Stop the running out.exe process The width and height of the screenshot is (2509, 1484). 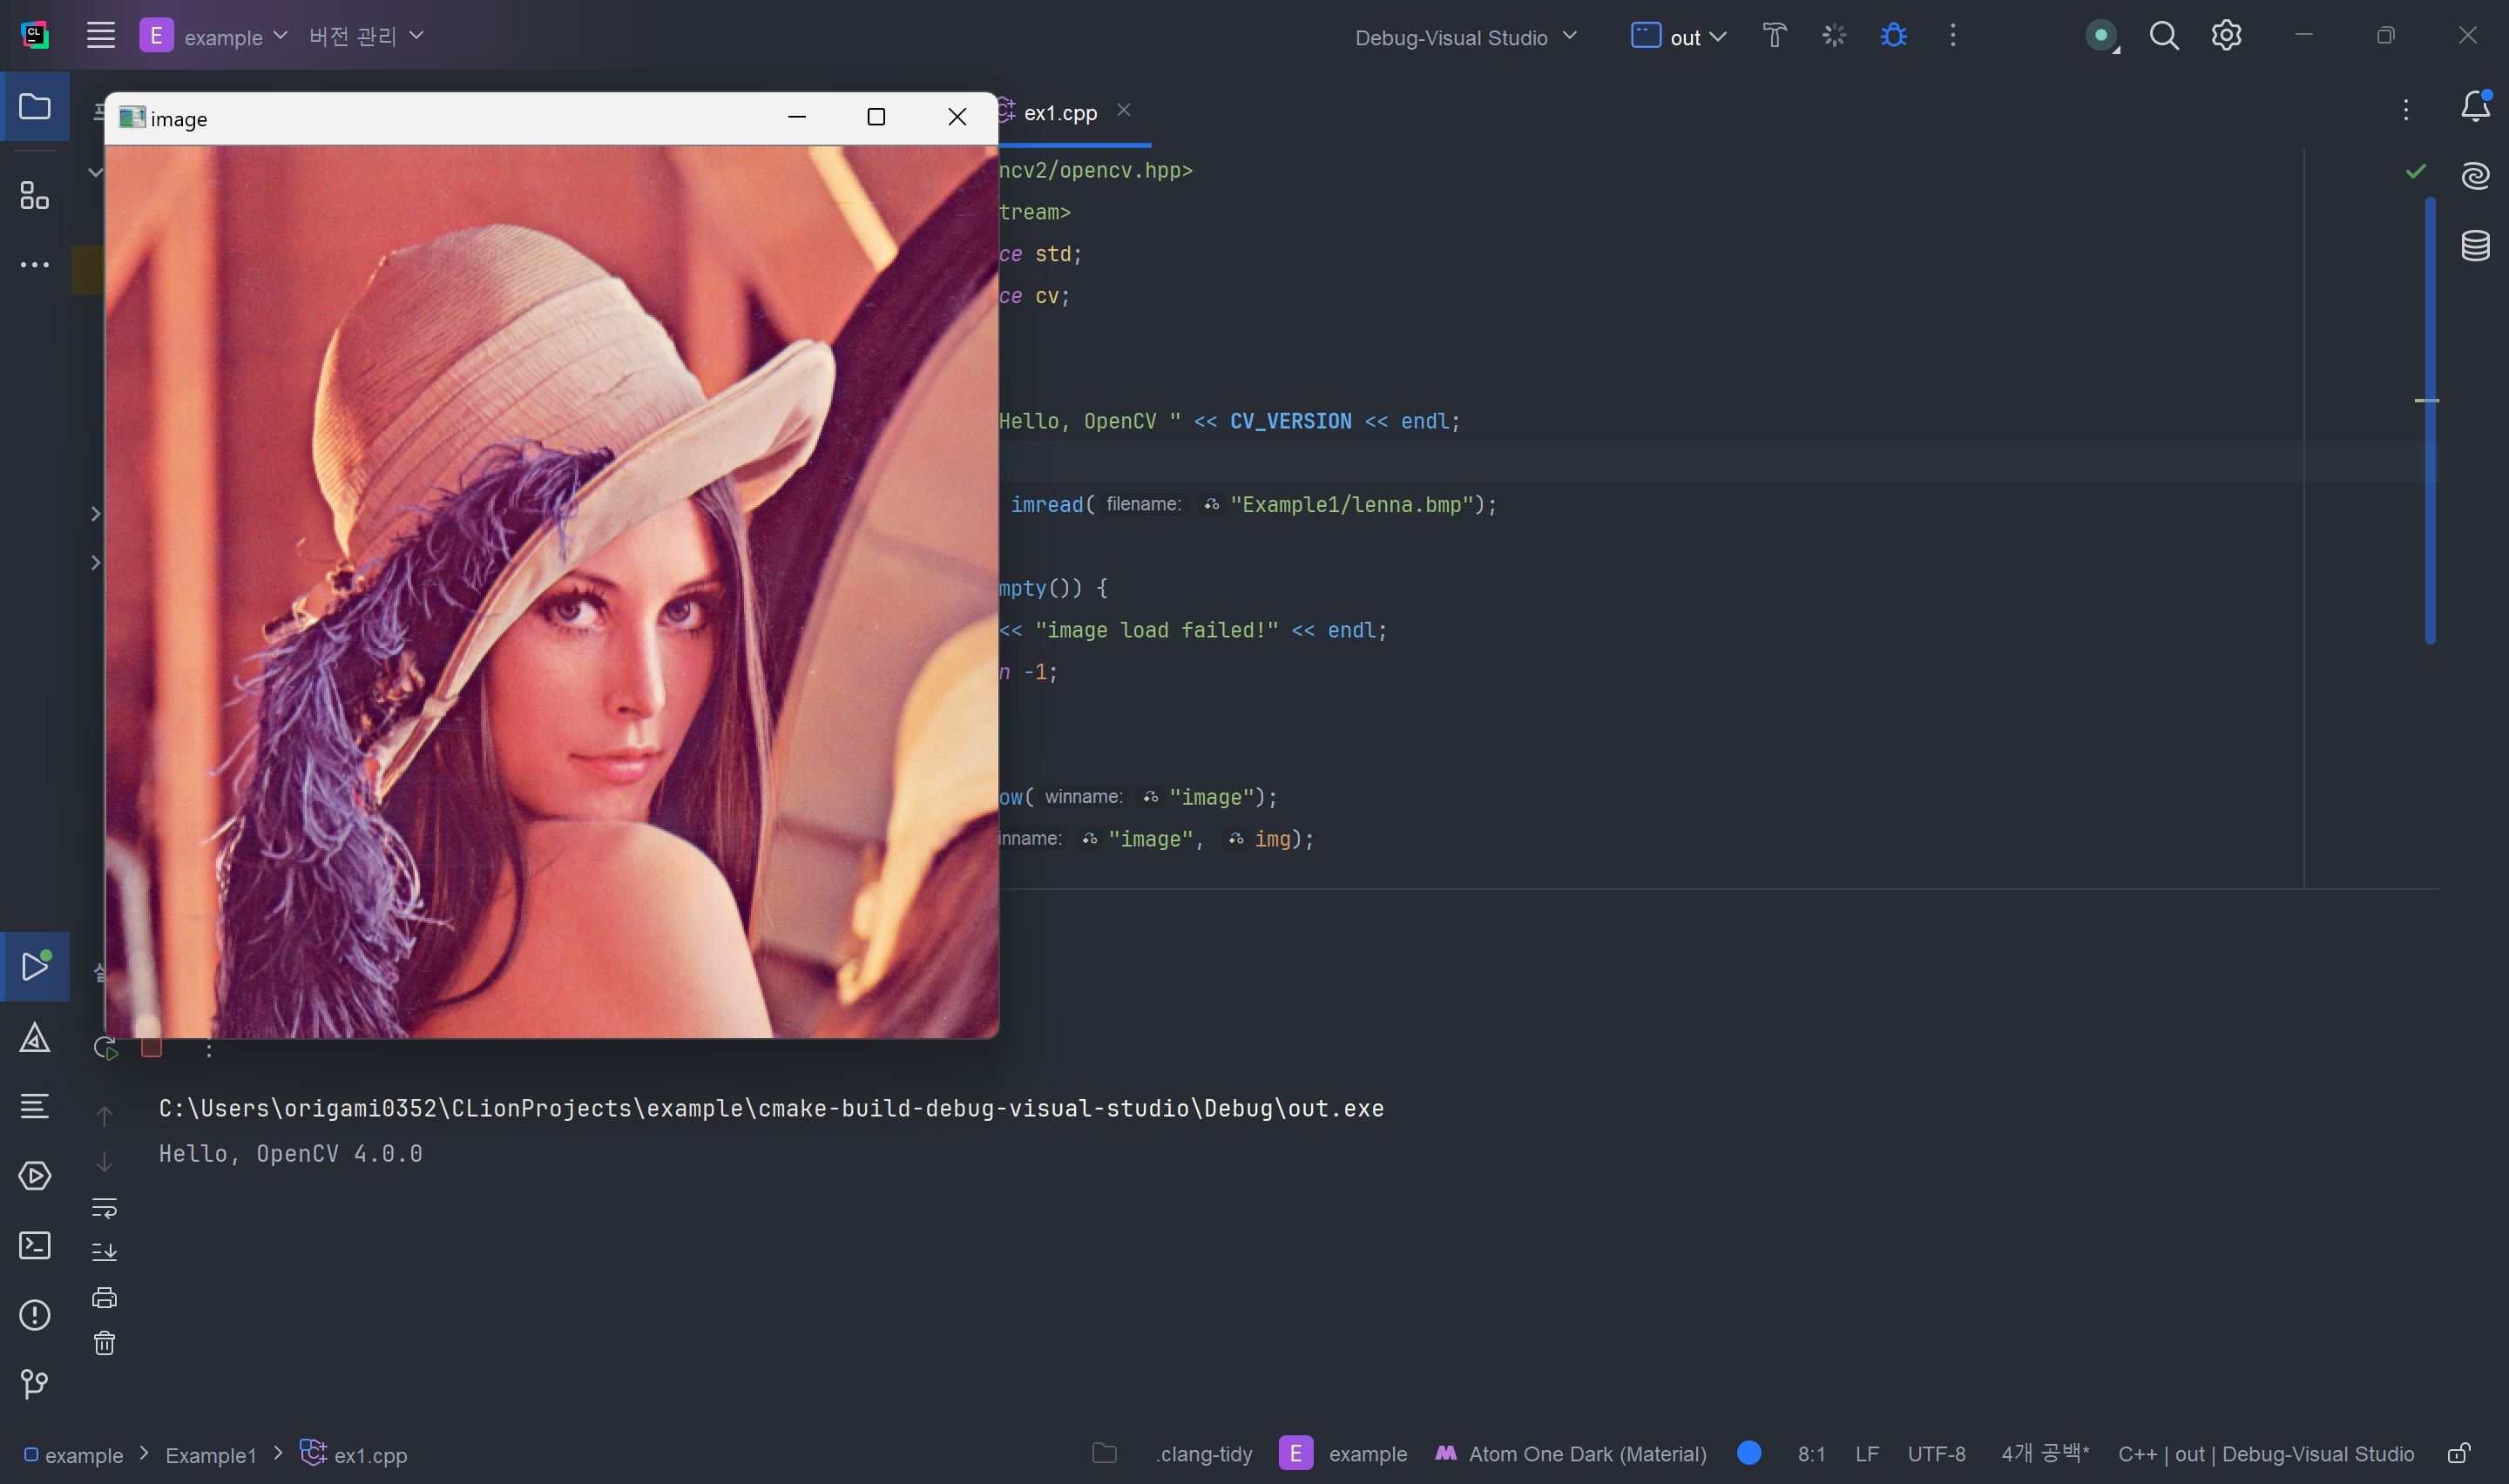152,1048
